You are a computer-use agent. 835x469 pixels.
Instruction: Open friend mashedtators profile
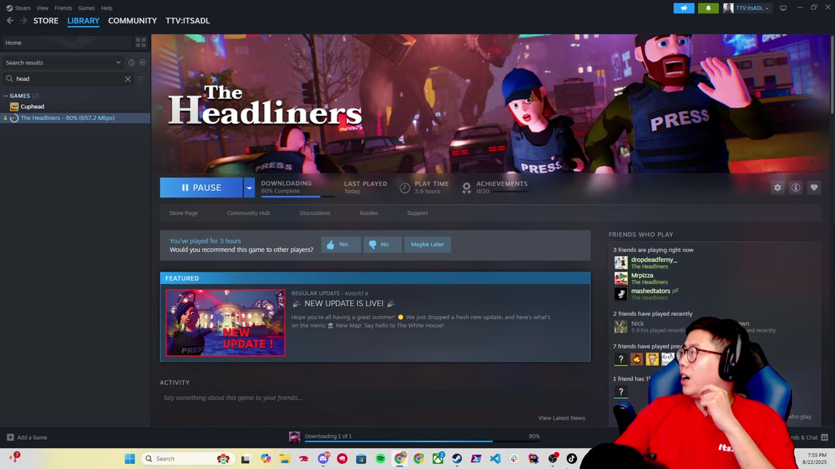point(650,291)
